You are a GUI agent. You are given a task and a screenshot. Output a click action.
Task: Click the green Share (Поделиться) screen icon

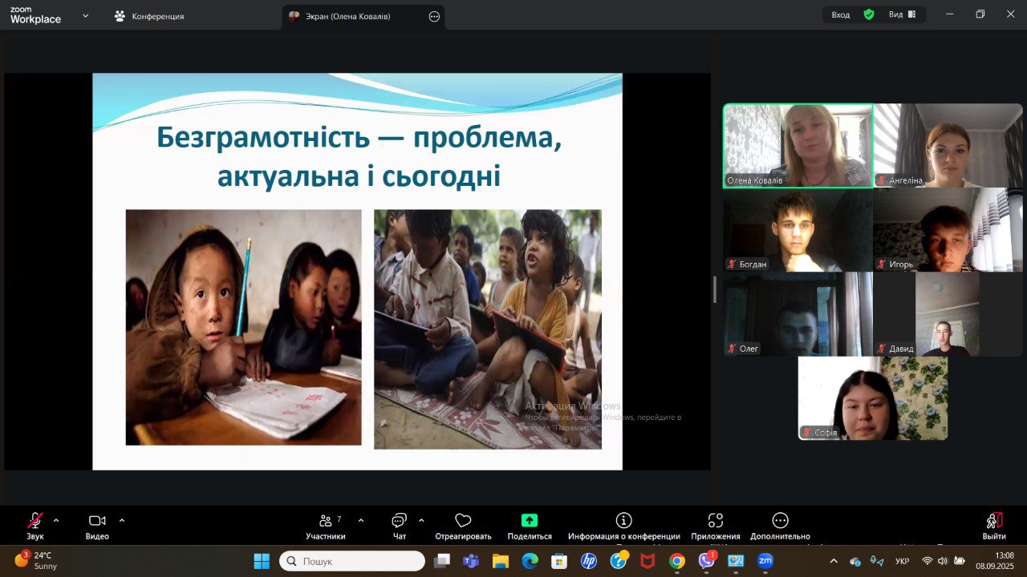coord(530,521)
